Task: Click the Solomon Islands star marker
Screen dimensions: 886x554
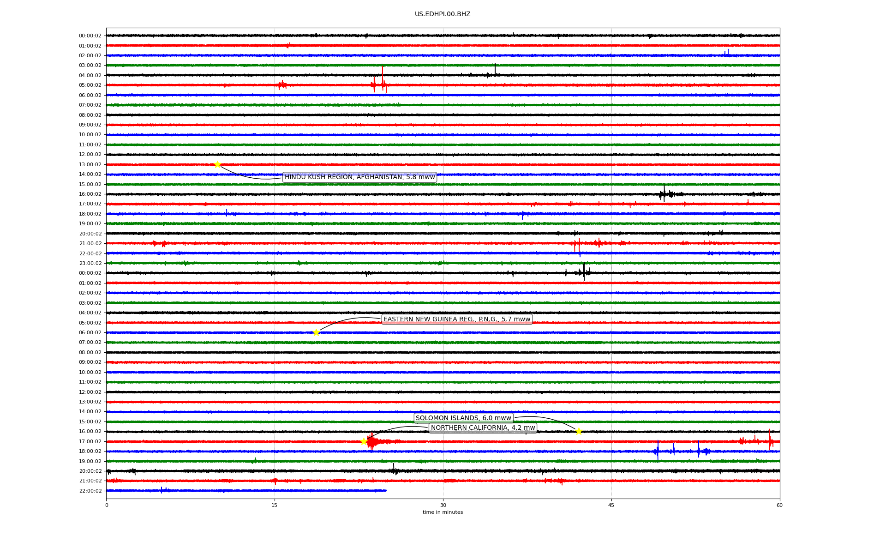Action: 579,431
